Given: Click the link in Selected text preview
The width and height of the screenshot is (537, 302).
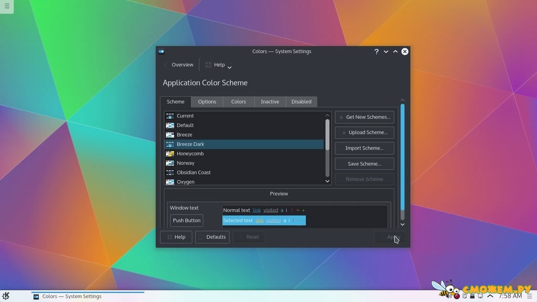Looking at the screenshot, I should (260, 221).
